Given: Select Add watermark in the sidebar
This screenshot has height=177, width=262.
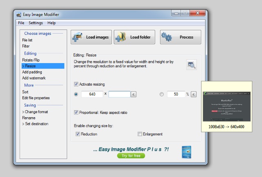Looking at the screenshot, I should 34,78.
